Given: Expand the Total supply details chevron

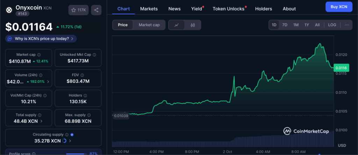Looking at the screenshot, I should (x=42, y=121).
